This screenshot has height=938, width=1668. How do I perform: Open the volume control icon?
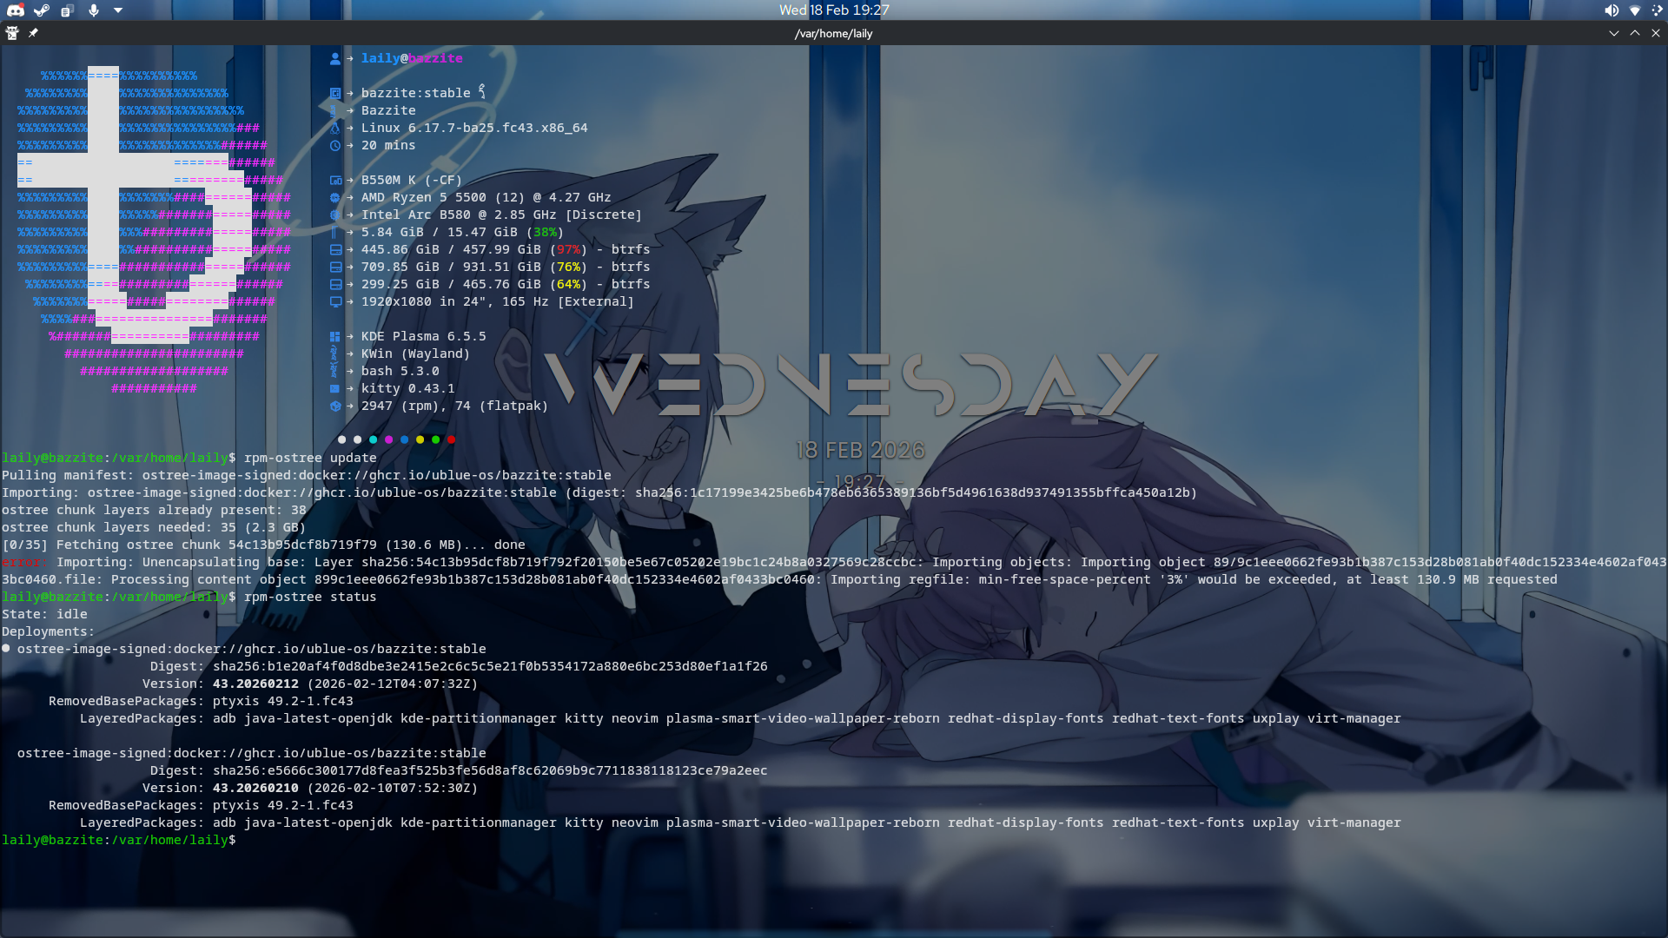[1611, 10]
